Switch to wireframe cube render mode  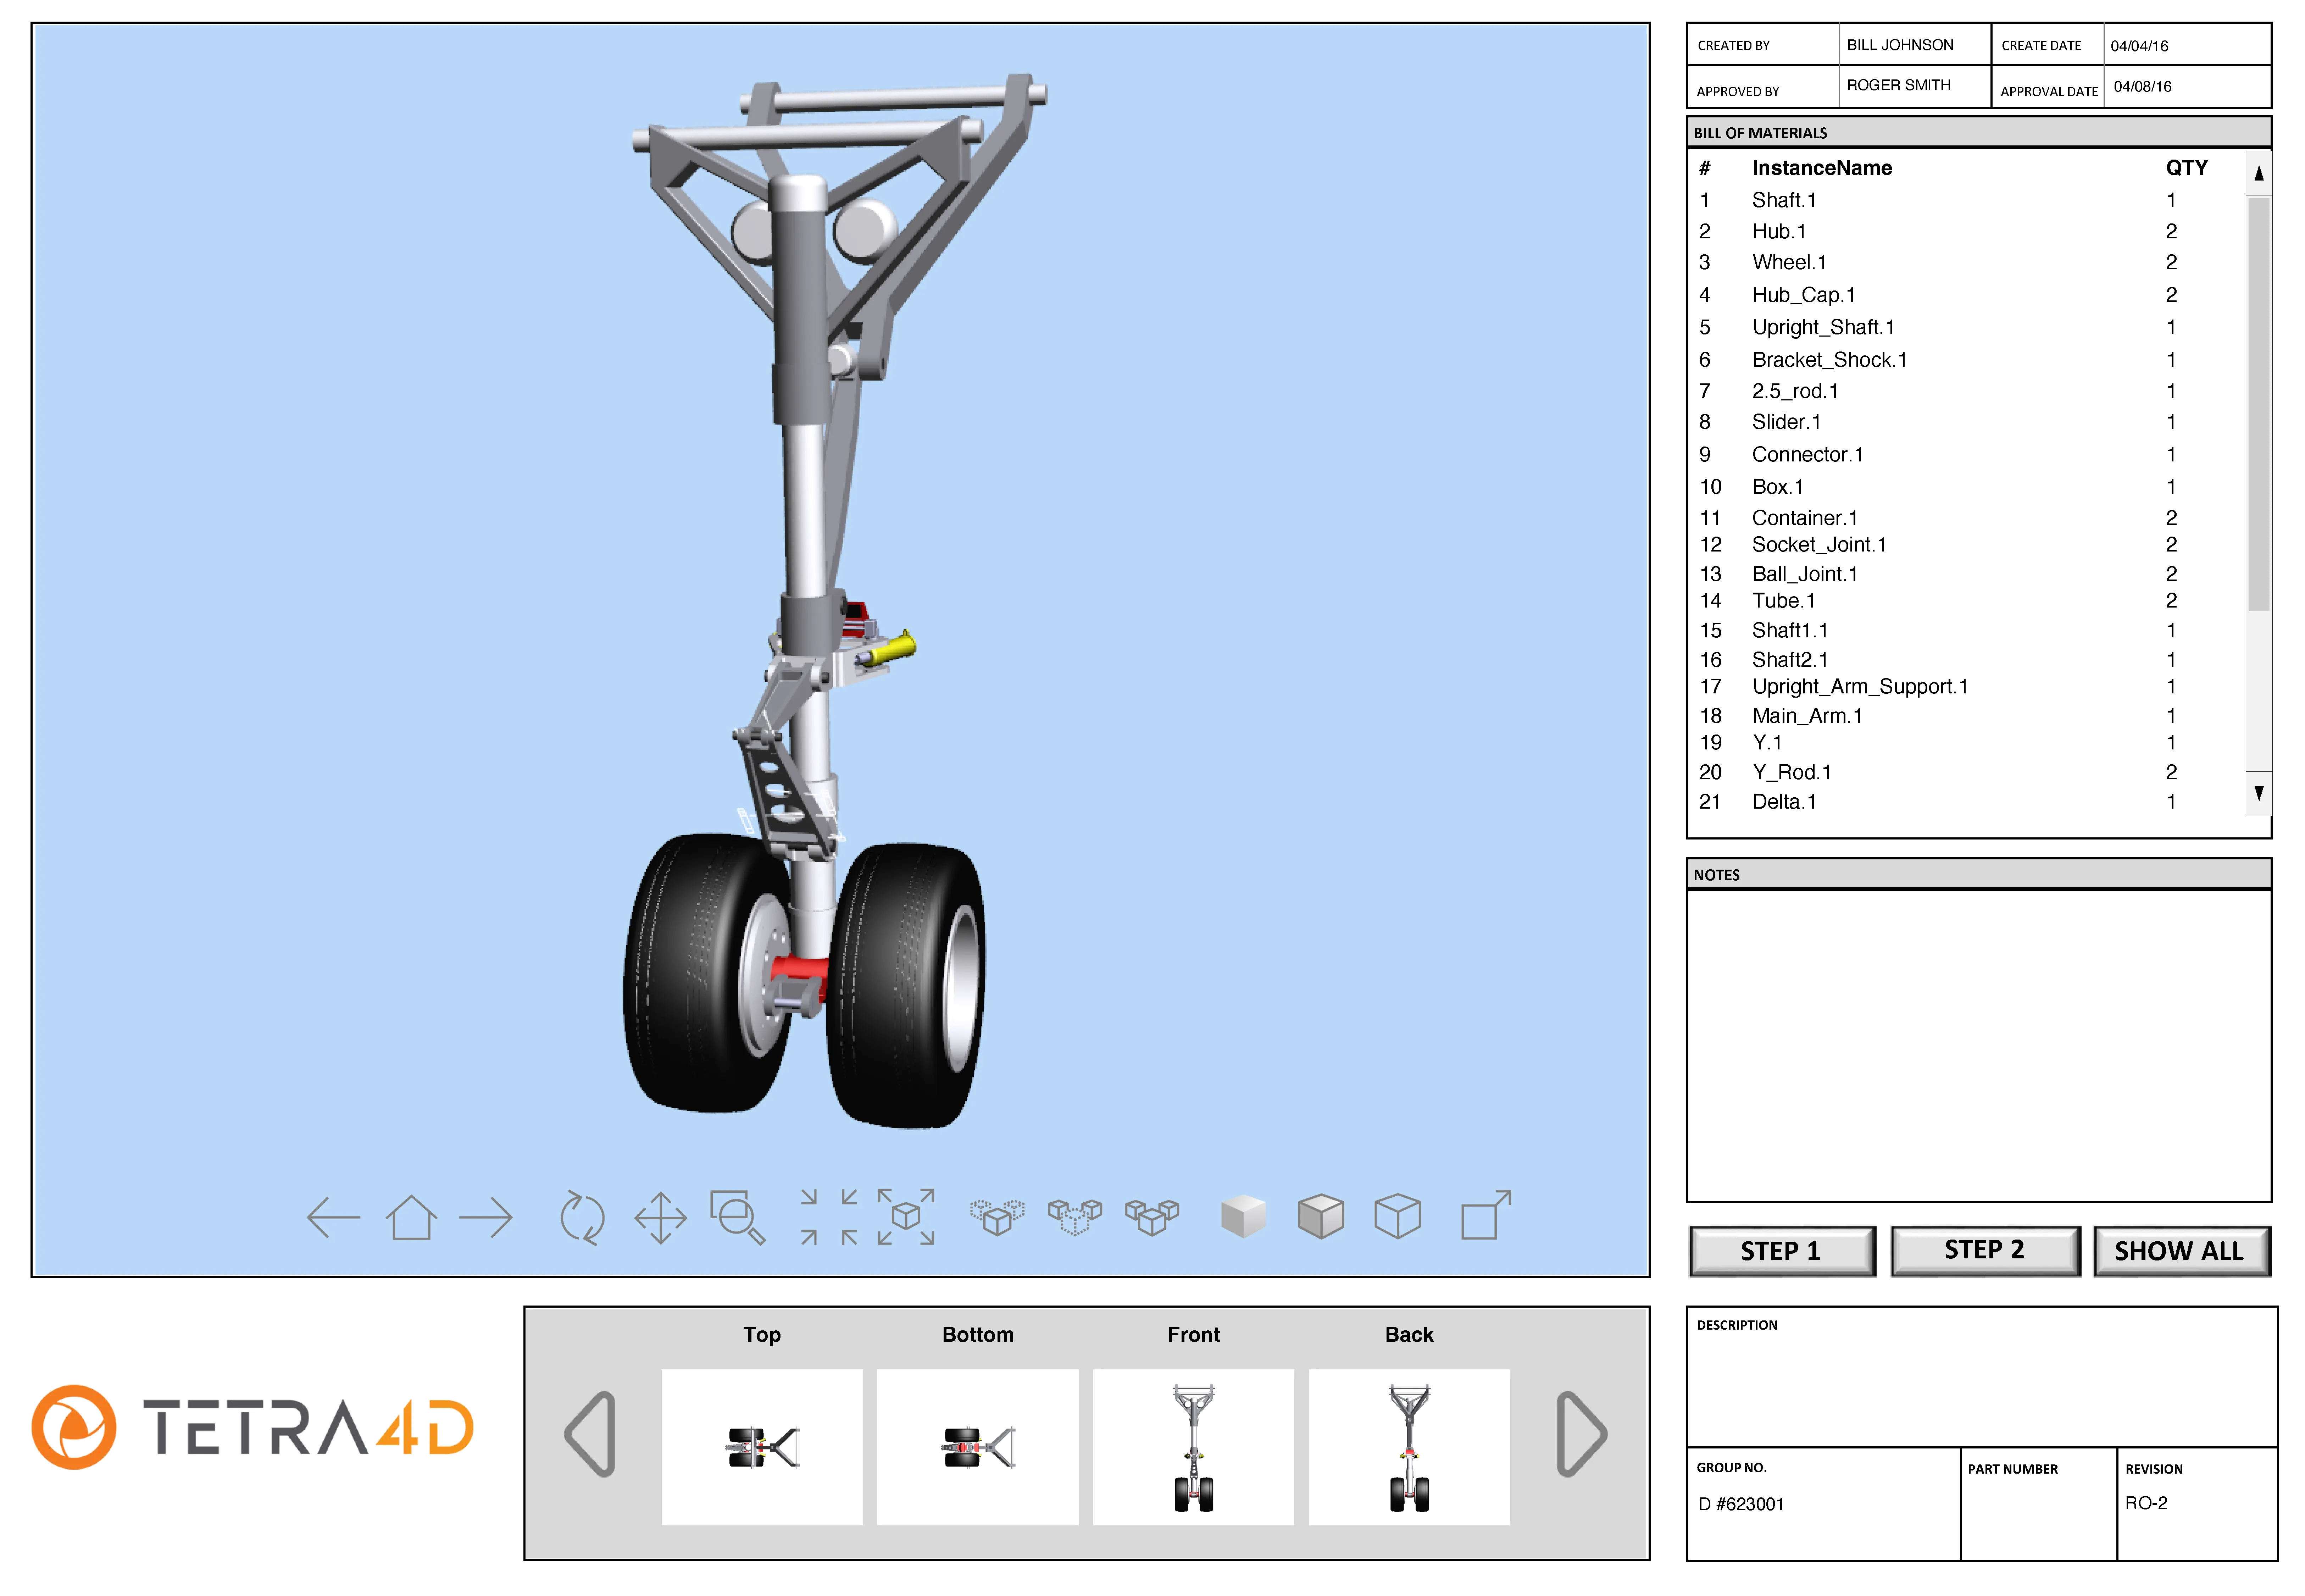pos(1398,1217)
